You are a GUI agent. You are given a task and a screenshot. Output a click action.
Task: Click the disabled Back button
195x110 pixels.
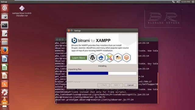point(104,85)
